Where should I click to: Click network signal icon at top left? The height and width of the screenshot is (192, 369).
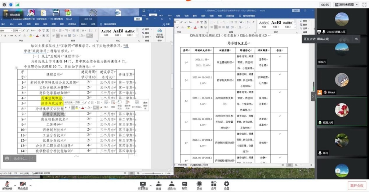(x=17, y=5)
